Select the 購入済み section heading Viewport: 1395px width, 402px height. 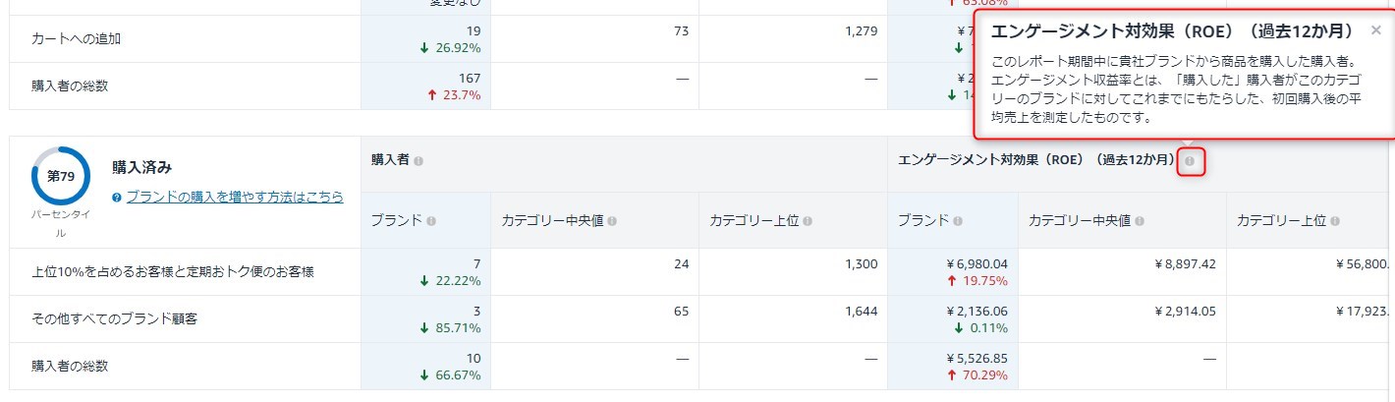tap(142, 168)
